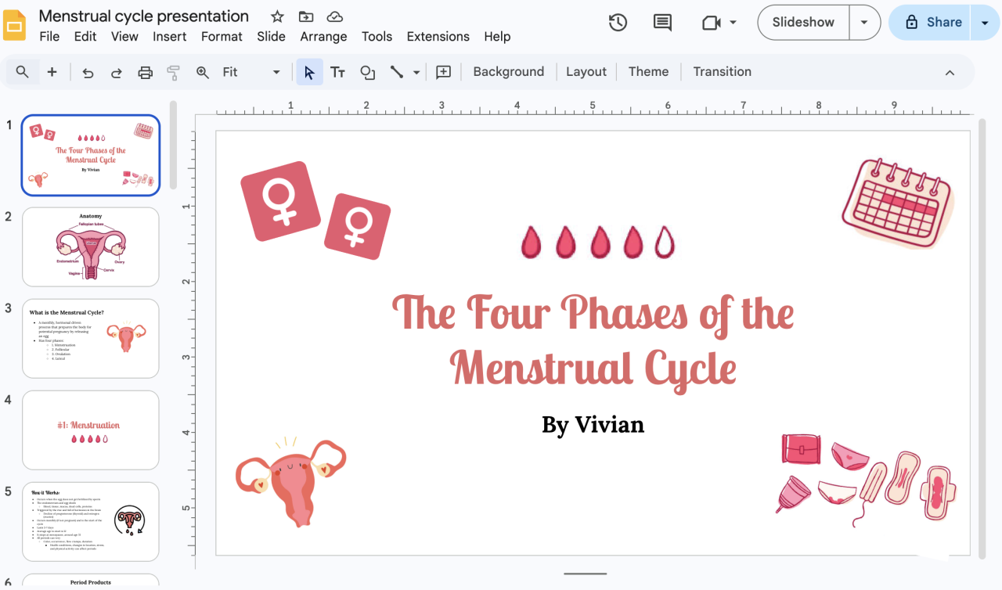Select the 'By Vivian' subtitle text
This screenshot has height=590, width=1002.
click(593, 425)
